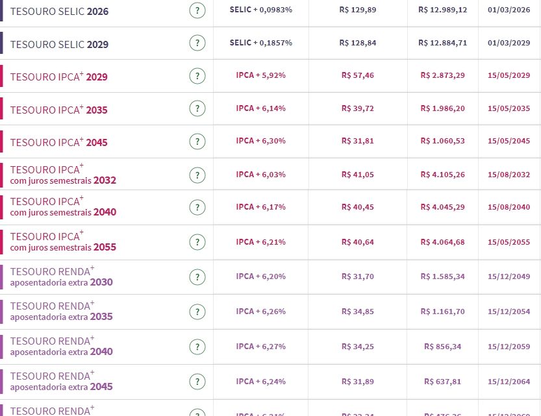Image resolution: width=541 pixels, height=416 pixels.
Task: Select the unit price 'R$ 1.060,53'
Action: click(443, 141)
